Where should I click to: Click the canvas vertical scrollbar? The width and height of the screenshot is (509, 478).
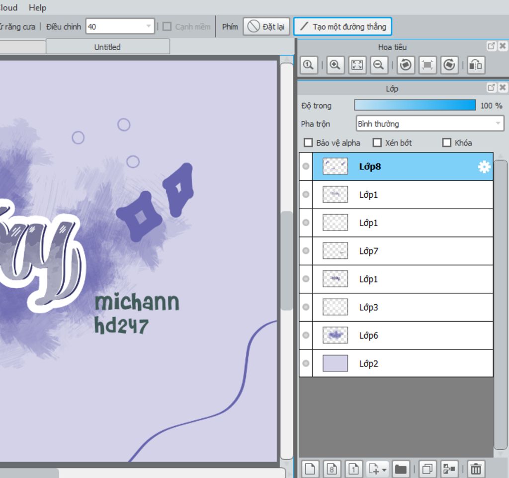(287, 261)
